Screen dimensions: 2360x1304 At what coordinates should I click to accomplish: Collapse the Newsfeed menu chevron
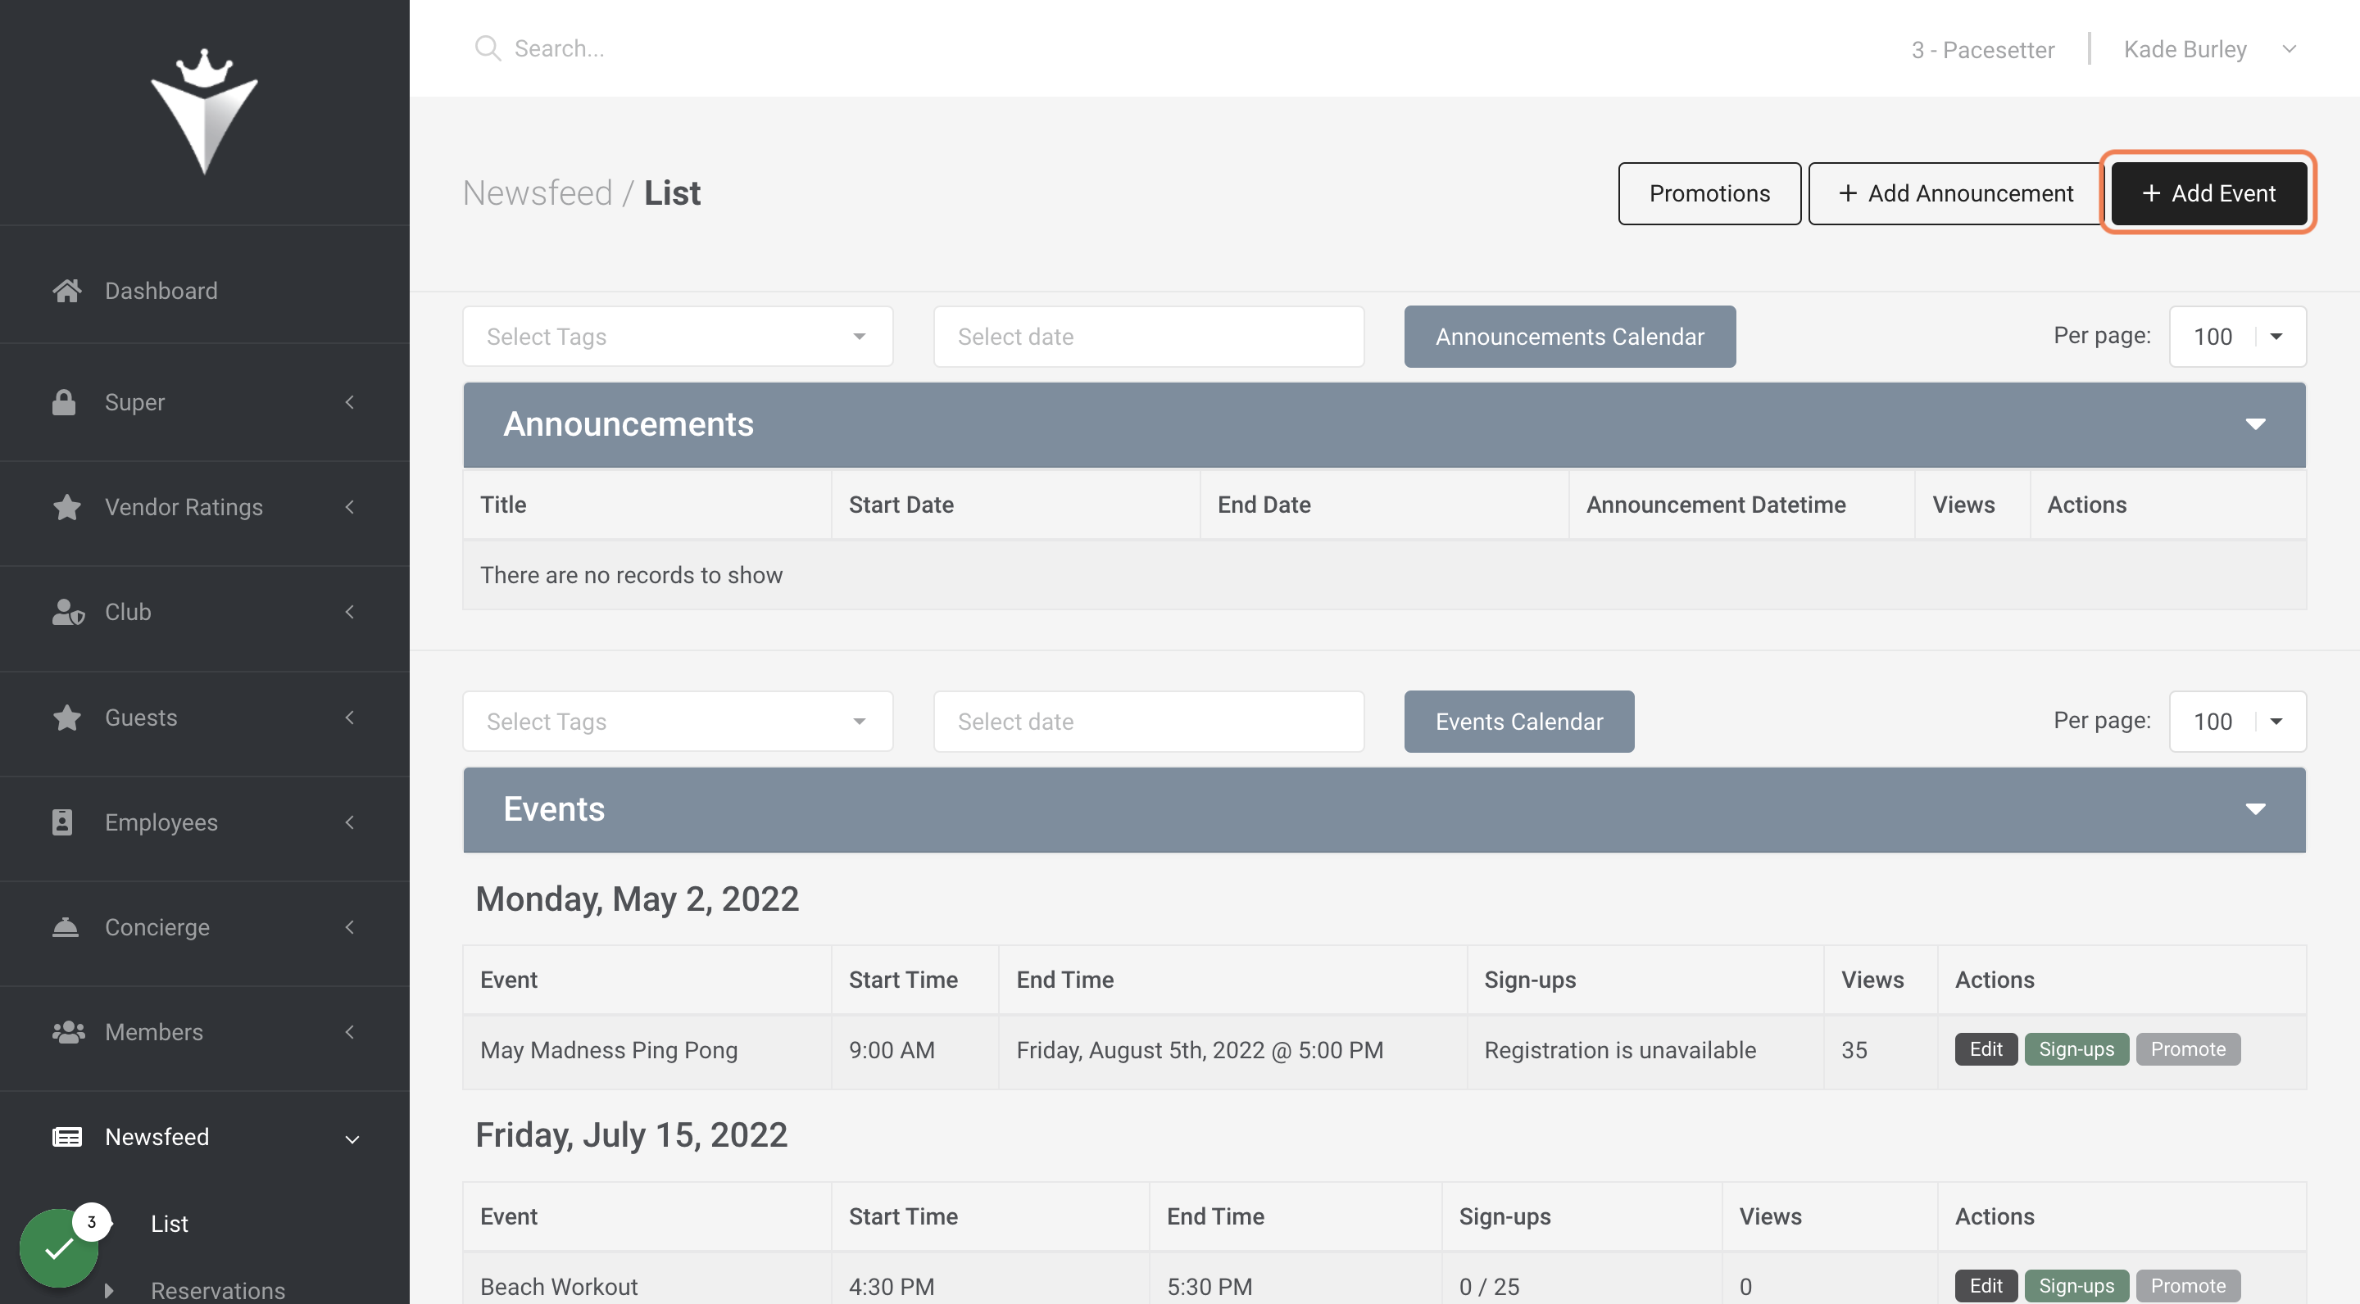352,1139
